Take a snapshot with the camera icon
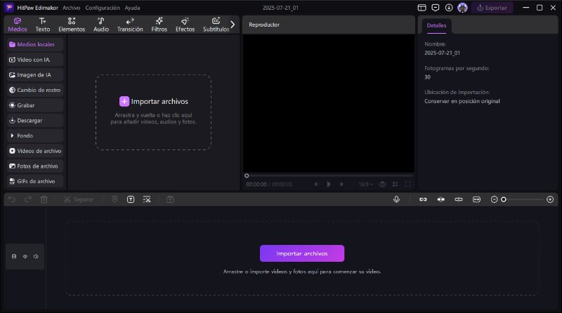562x313 pixels. coord(383,184)
